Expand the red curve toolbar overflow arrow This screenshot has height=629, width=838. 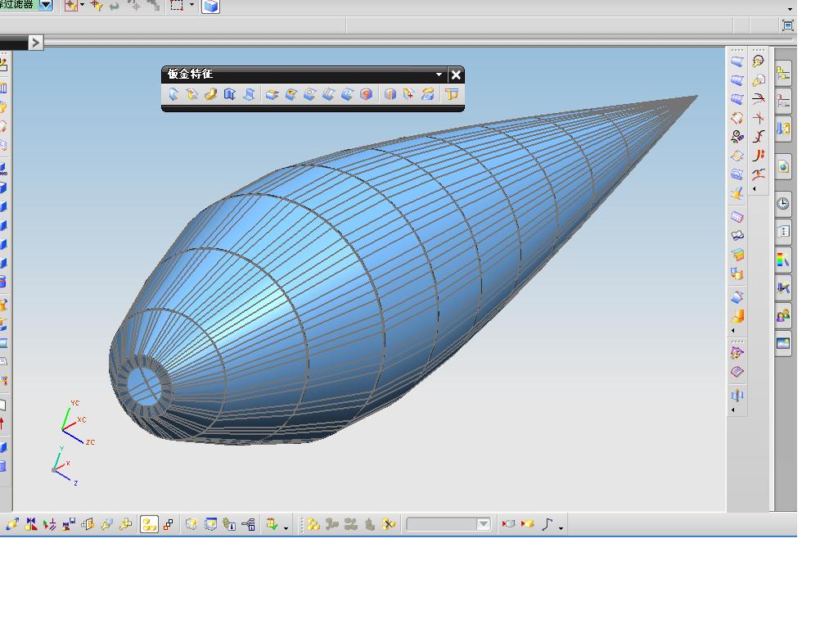[x=754, y=189]
